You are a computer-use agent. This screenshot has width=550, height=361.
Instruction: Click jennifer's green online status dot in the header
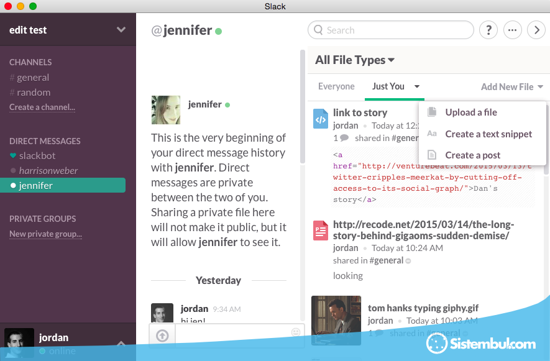point(219,32)
